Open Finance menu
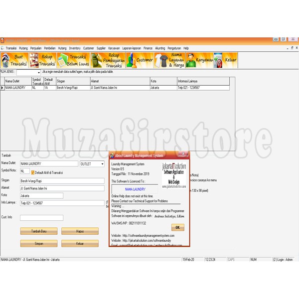This screenshot has height=299, width=299. [148, 48]
